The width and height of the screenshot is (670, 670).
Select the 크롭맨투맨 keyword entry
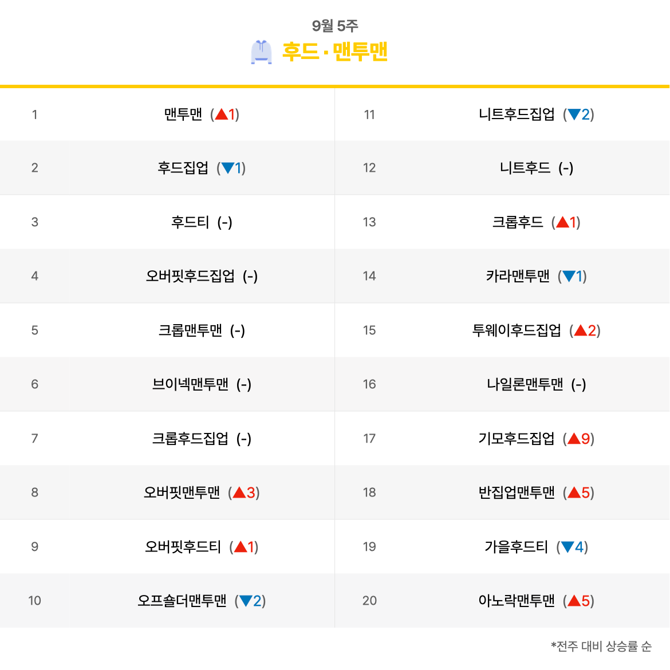coord(190,330)
